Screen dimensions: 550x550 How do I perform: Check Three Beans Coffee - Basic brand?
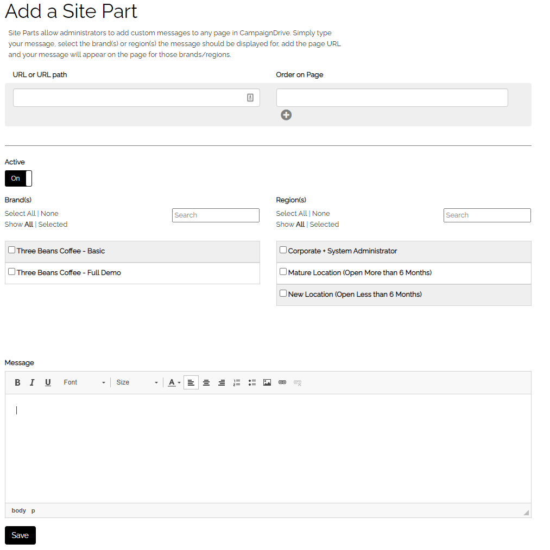click(11, 250)
